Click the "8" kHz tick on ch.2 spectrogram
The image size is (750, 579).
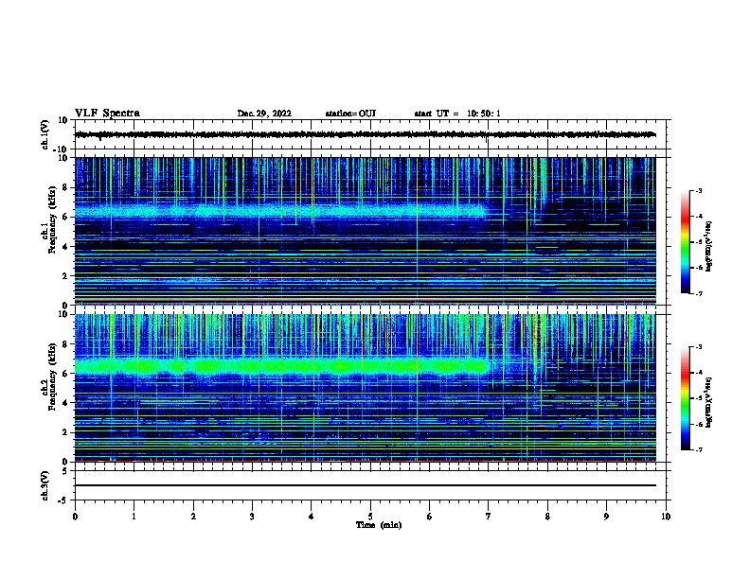(x=65, y=344)
